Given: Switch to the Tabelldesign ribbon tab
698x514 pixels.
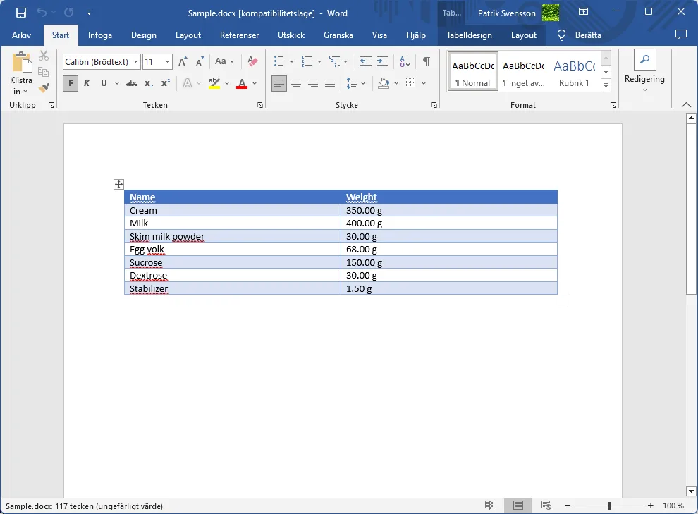Looking at the screenshot, I should 469,35.
